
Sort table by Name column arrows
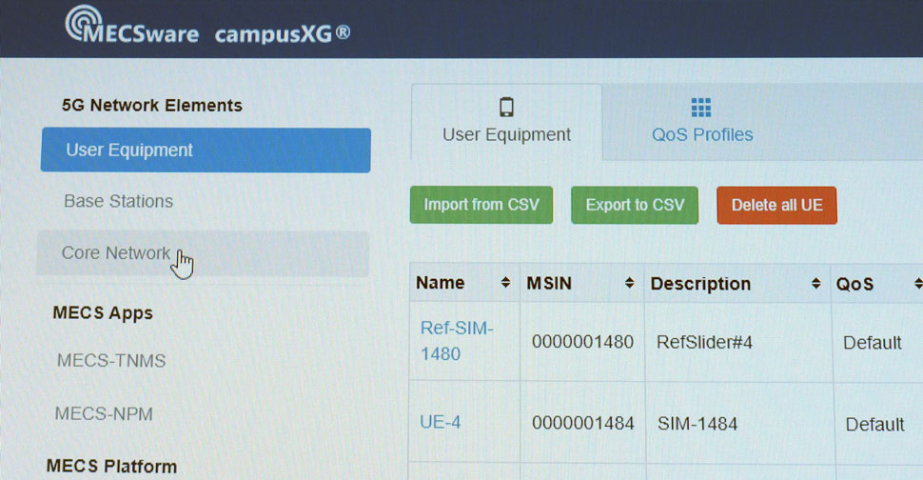point(505,283)
